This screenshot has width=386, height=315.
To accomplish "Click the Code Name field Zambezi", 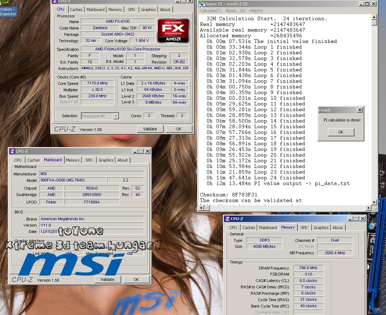I will point(100,28).
